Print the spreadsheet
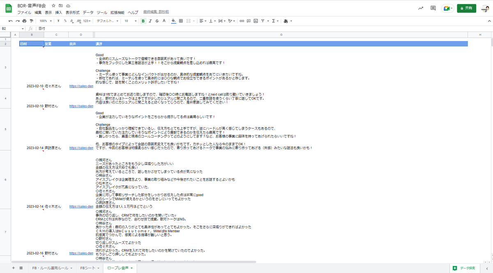The width and height of the screenshot is (493, 273). tap(24, 21)
